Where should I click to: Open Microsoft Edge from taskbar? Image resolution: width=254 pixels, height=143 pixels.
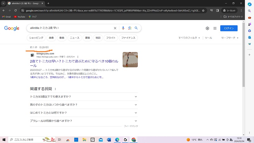pyautogui.click(x=117, y=140)
